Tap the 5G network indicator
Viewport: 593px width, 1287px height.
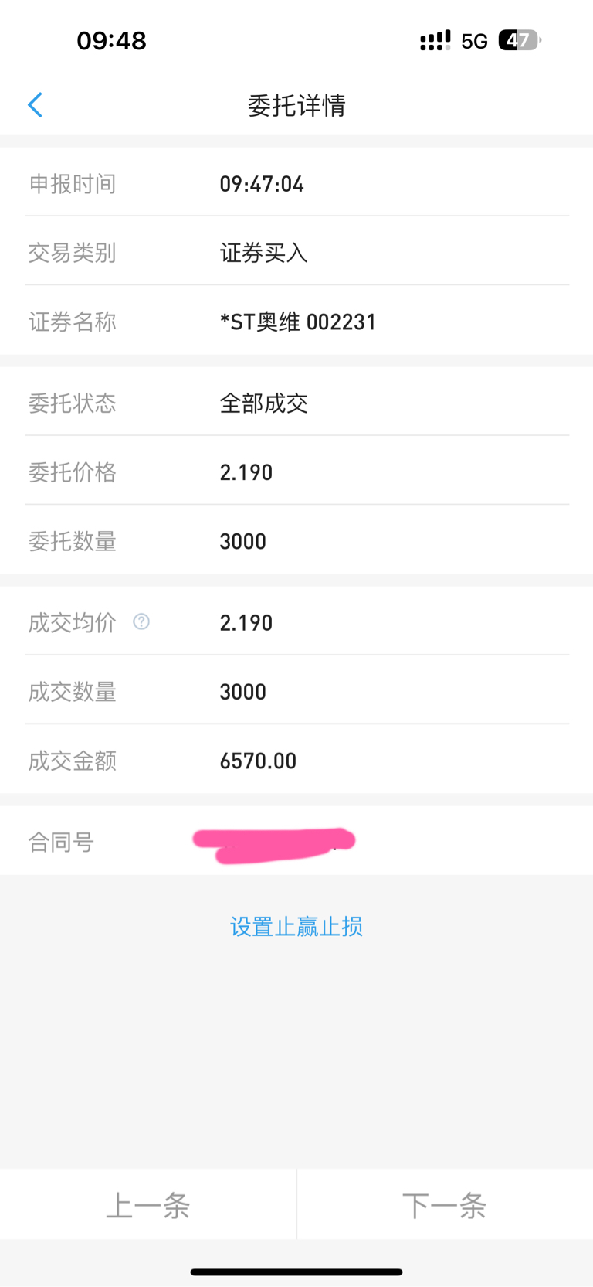coord(474,42)
